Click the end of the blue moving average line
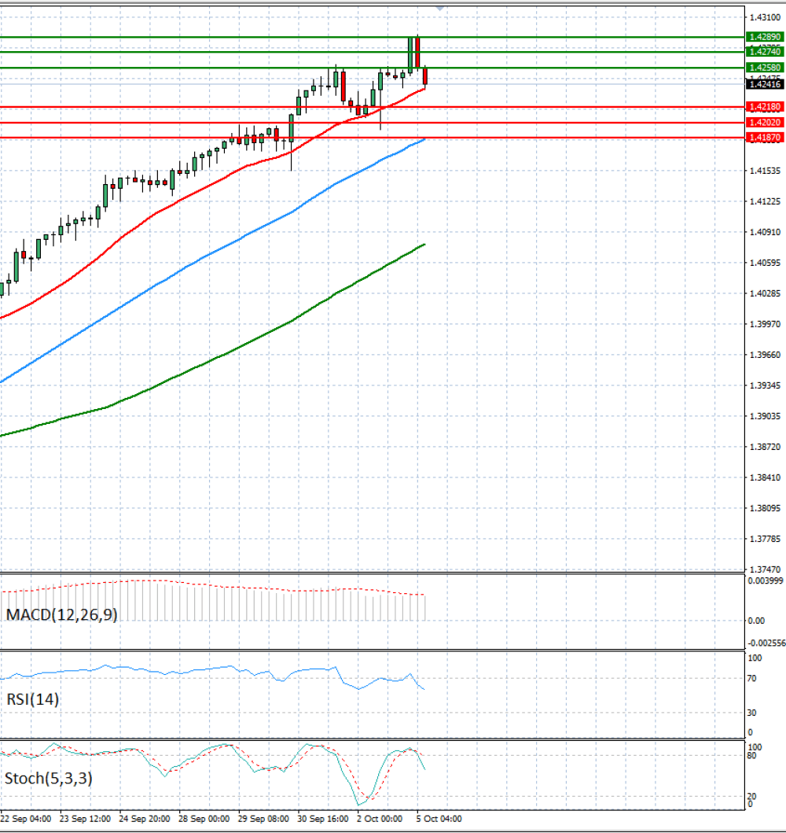The image size is (786, 833). coord(424,140)
